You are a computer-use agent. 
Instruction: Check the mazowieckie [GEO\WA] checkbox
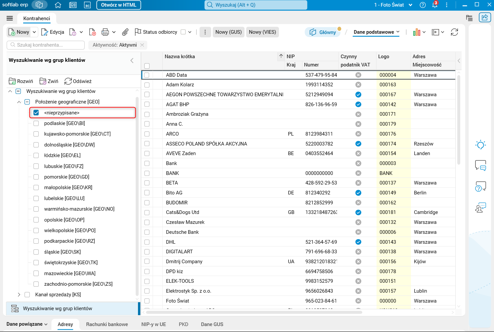36,273
